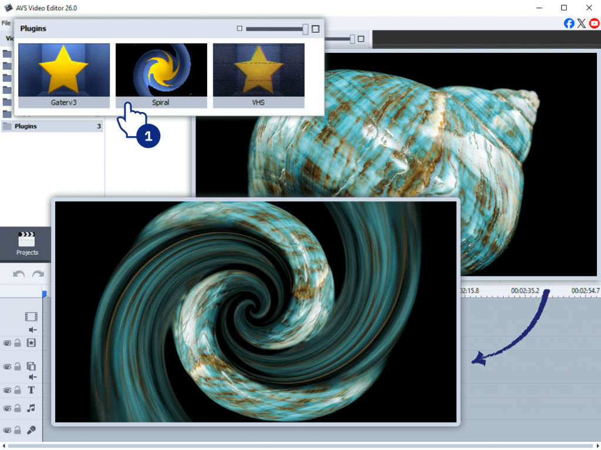Open the File menu

(6, 23)
